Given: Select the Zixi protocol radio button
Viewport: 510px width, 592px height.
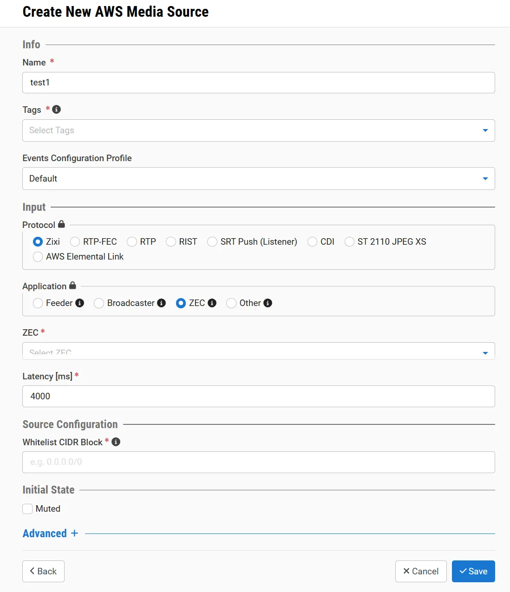Looking at the screenshot, I should (38, 242).
